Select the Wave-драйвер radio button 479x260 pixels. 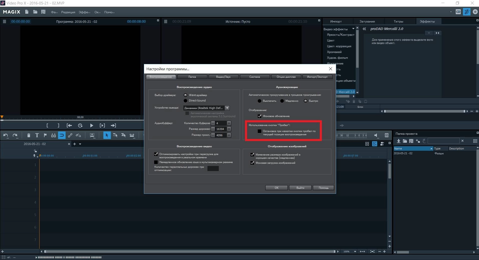pos(185,95)
